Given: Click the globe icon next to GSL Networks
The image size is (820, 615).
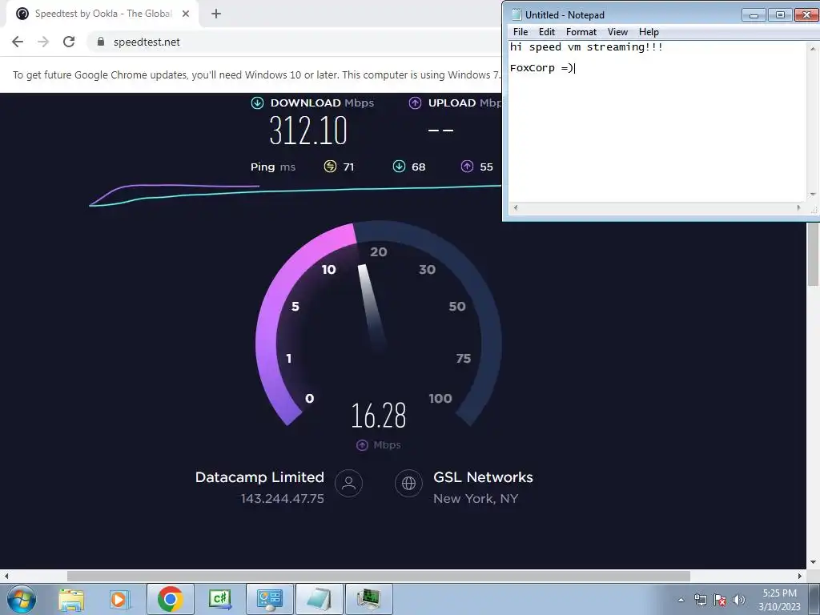Looking at the screenshot, I should 408,483.
